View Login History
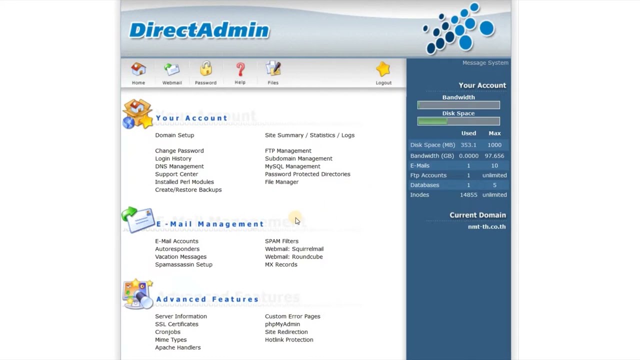The height and width of the screenshot is (360, 640). tap(173, 158)
